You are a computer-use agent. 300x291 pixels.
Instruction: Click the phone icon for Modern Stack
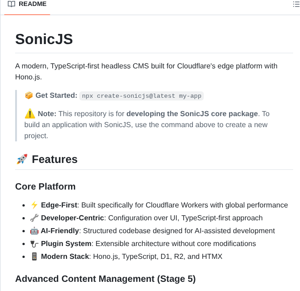tap(34, 257)
